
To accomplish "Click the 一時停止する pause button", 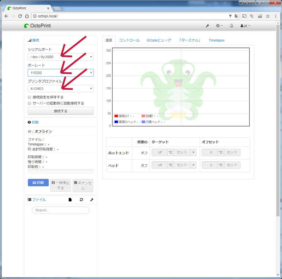I will click(x=60, y=185).
